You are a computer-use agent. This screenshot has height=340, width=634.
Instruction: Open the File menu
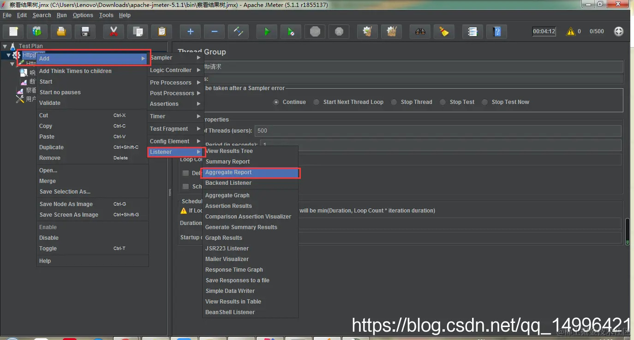coord(7,15)
